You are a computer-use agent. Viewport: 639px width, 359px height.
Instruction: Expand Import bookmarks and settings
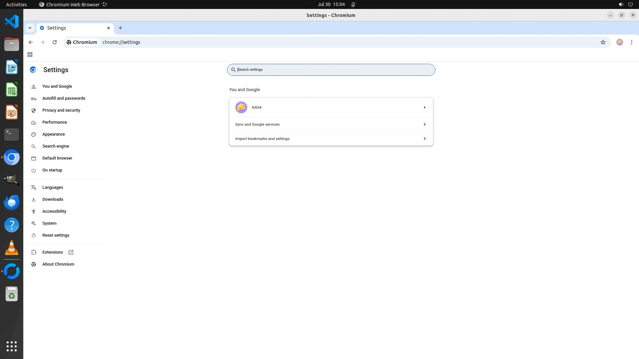[424, 139]
